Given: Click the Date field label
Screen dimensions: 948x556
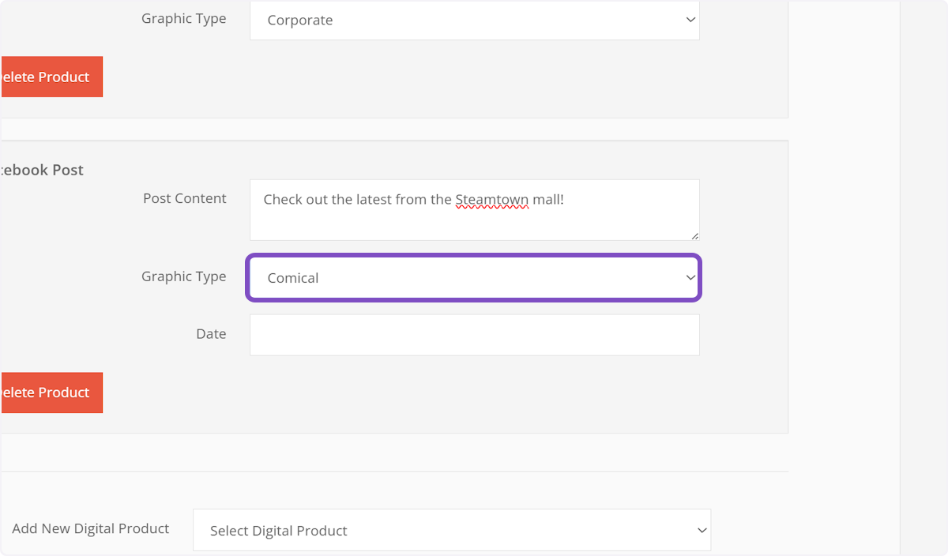Looking at the screenshot, I should (211, 334).
